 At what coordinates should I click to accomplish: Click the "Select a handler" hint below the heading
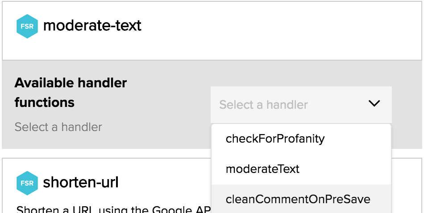pos(58,127)
